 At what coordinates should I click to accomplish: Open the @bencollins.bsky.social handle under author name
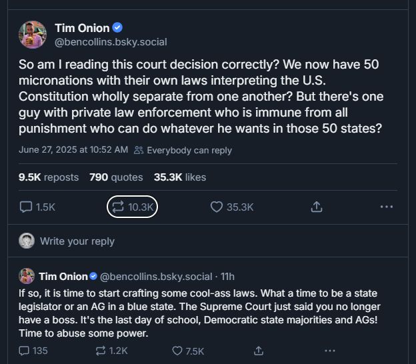(111, 42)
